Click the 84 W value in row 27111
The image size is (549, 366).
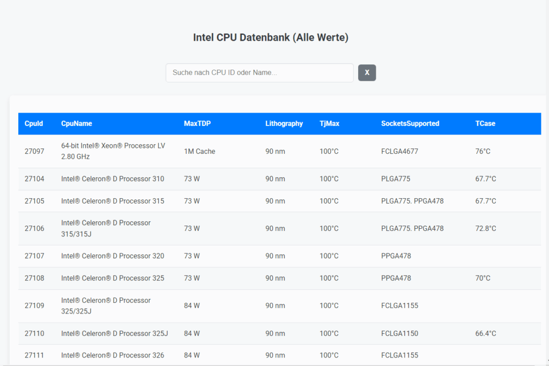coord(192,355)
